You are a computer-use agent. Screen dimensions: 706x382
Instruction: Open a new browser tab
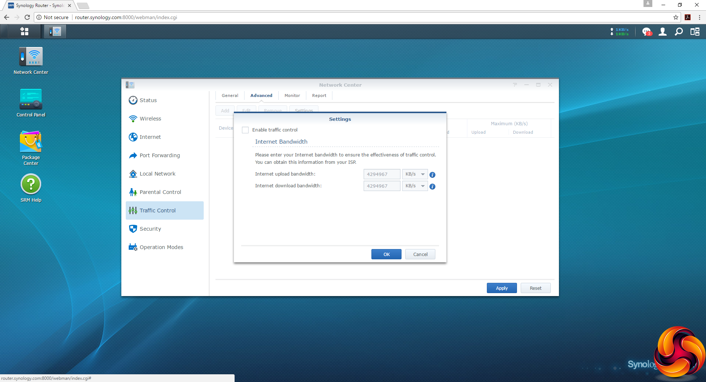click(83, 6)
